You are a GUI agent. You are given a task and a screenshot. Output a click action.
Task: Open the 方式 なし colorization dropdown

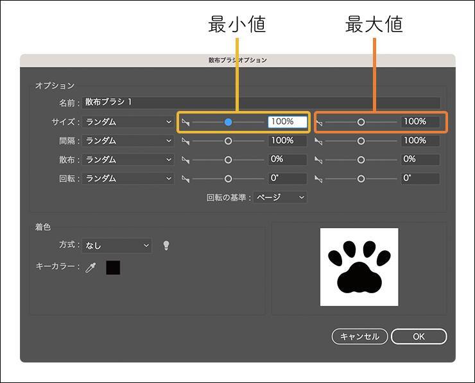point(117,245)
